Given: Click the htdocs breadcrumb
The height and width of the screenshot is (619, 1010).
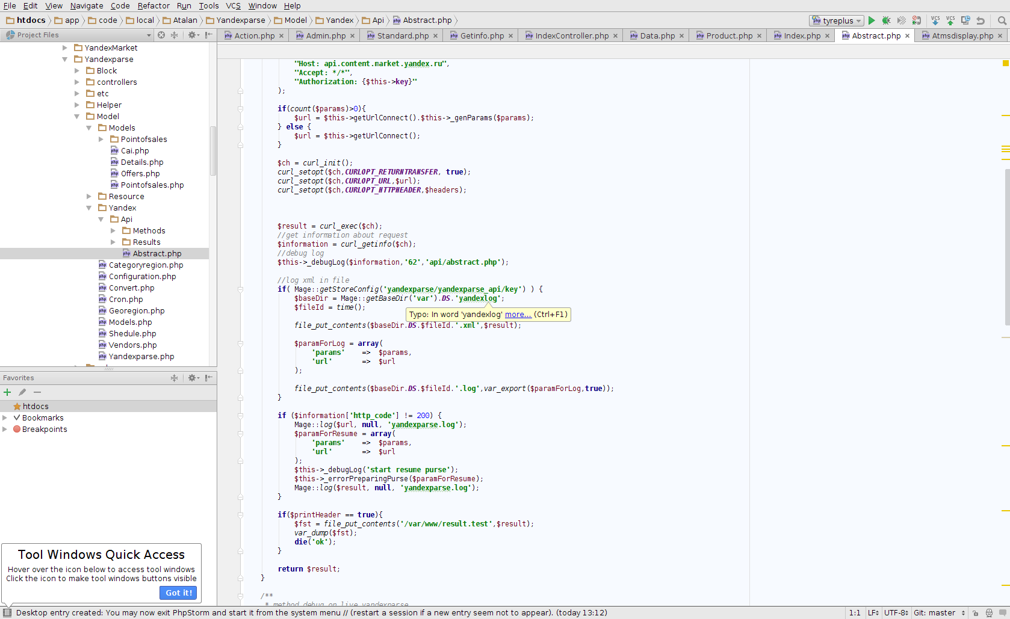Looking at the screenshot, I should 26,20.
